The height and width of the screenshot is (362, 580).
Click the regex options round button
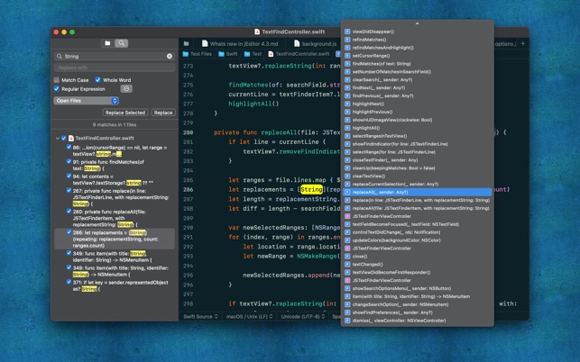126,89
